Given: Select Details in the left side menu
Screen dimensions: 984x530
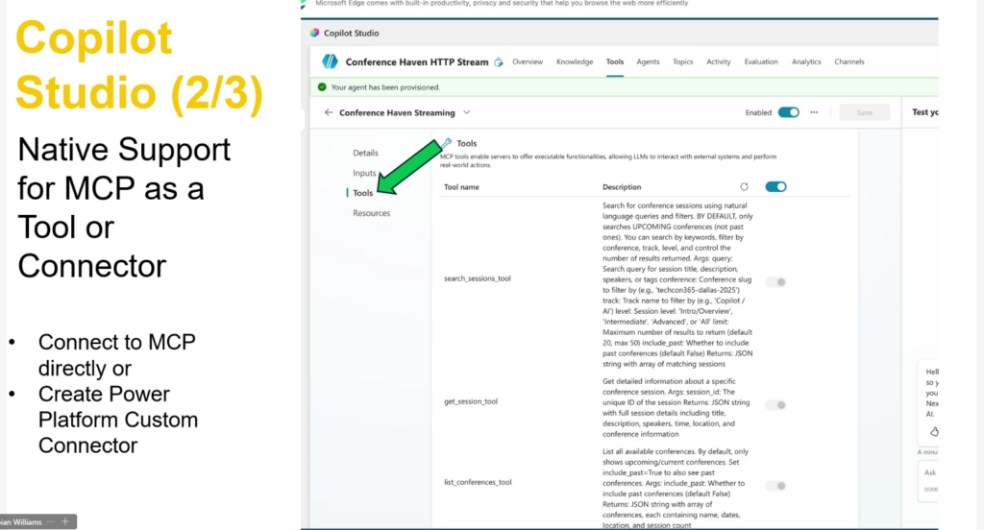Looking at the screenshot, I should point(365,153).
